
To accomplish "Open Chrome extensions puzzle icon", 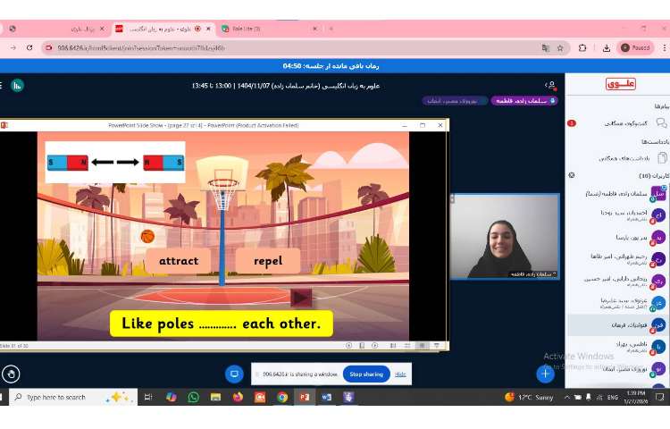I will (x=582, y=48).
